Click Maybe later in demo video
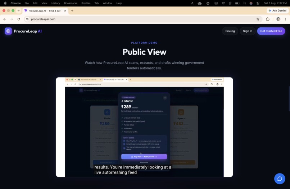 click(x=144, y=162)
